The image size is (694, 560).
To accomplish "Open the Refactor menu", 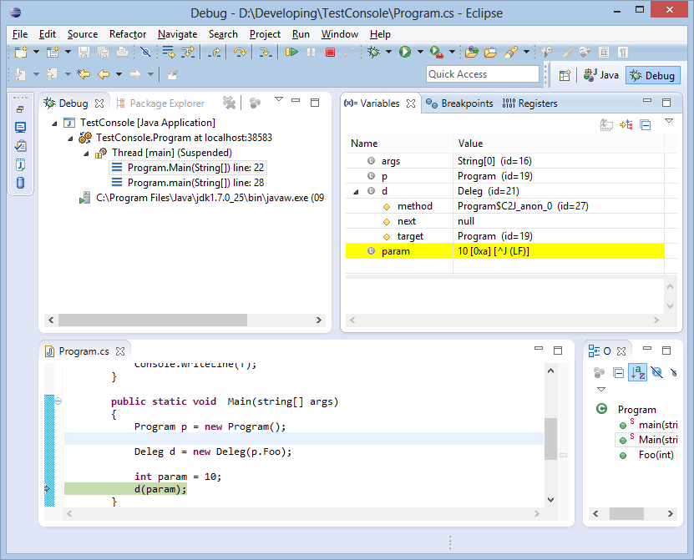I will (x=127, y=34).
